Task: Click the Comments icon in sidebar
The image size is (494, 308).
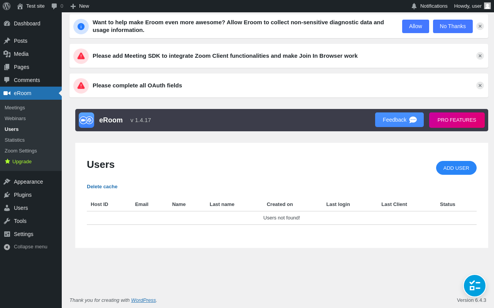Action: pos(7,80)
